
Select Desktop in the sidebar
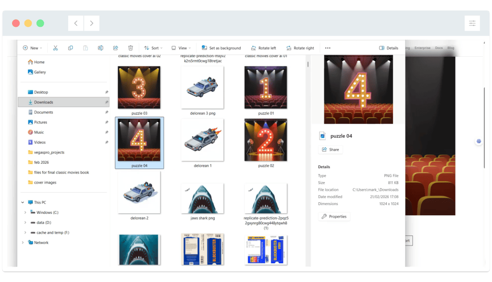tap(37, 92)
